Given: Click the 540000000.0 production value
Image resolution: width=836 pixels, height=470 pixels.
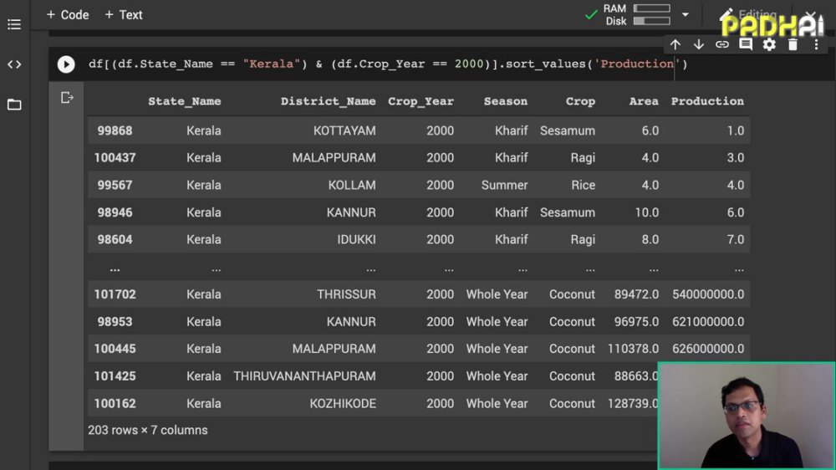Looking at the screenshot, I should pyautogui.click(x=708, y=294).
